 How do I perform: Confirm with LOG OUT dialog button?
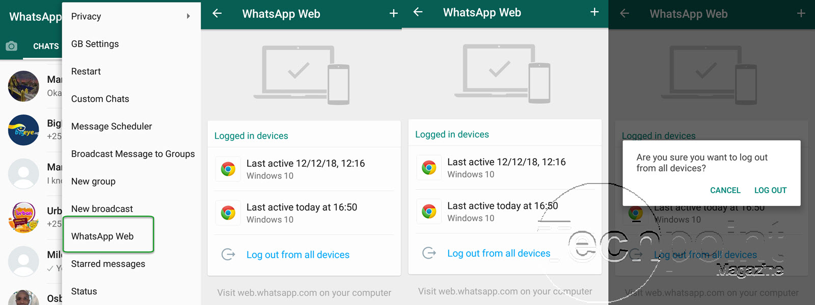click(x=770, y=190)
